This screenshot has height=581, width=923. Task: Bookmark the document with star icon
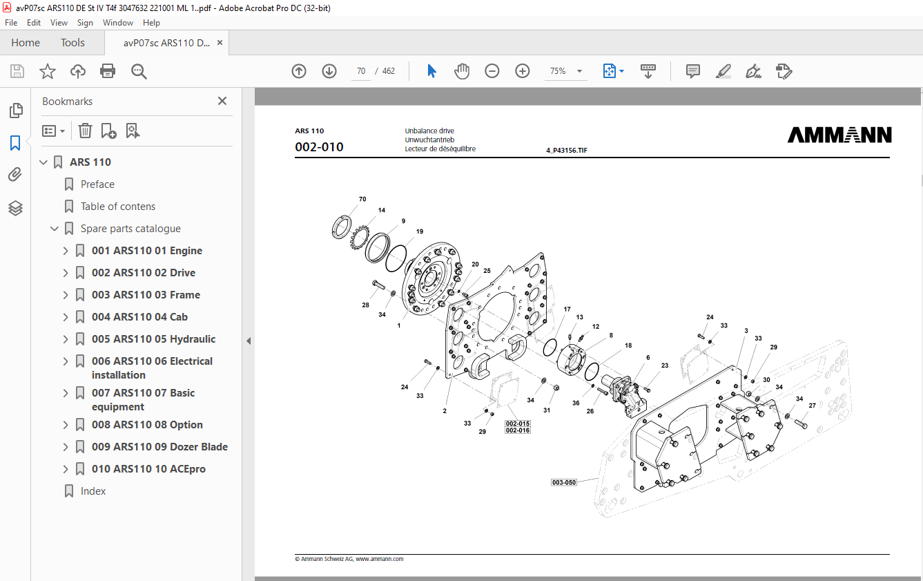[48, 71]
